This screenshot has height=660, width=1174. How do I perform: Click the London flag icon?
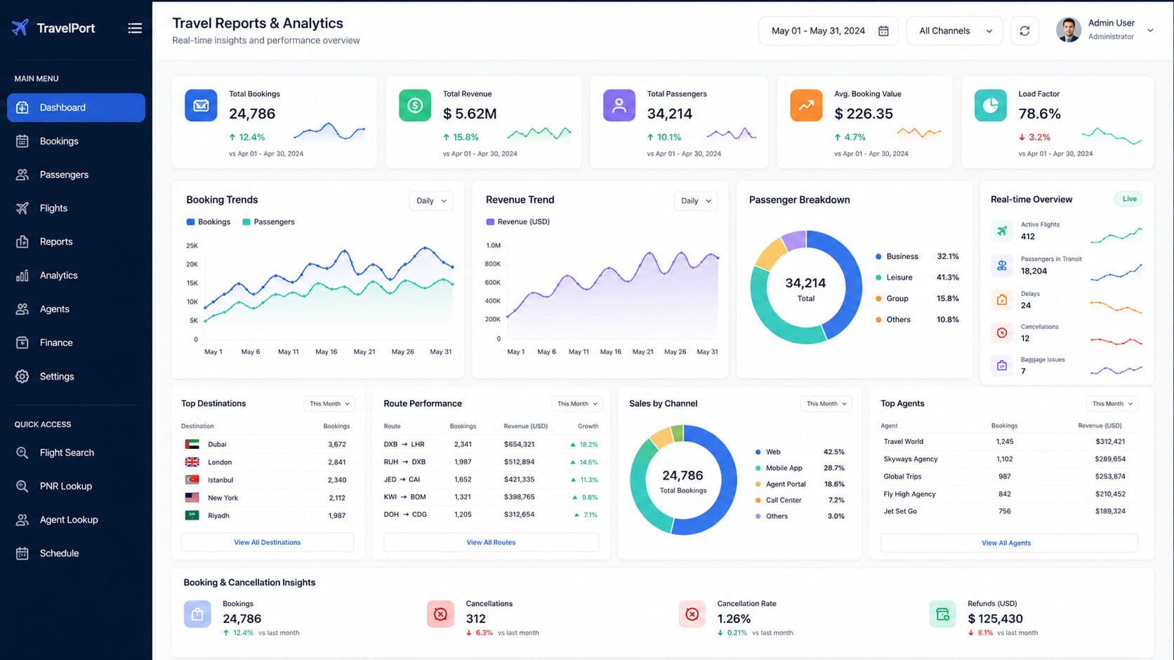[192, 462]
